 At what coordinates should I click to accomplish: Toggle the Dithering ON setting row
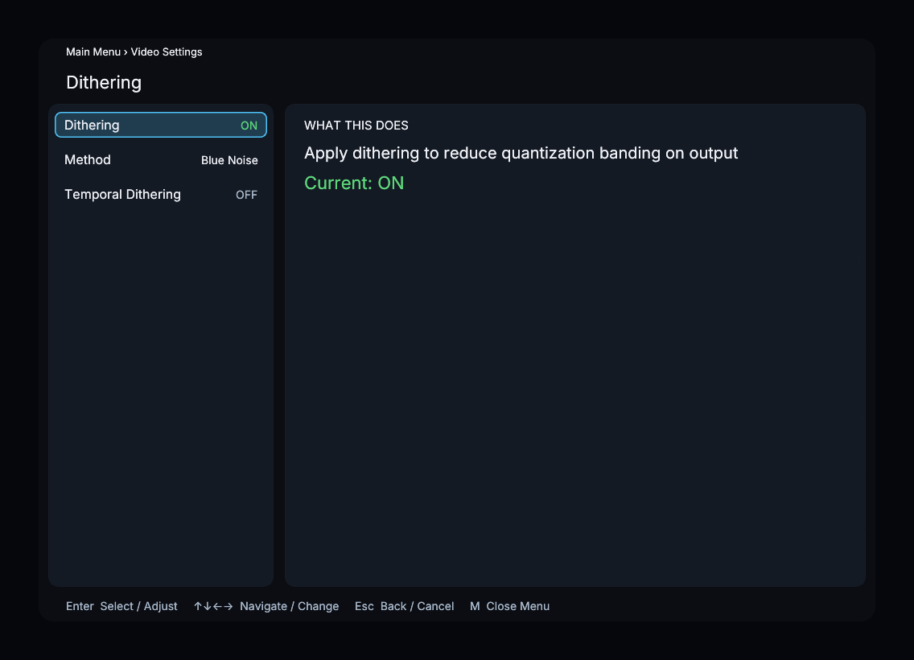point(161,125)
